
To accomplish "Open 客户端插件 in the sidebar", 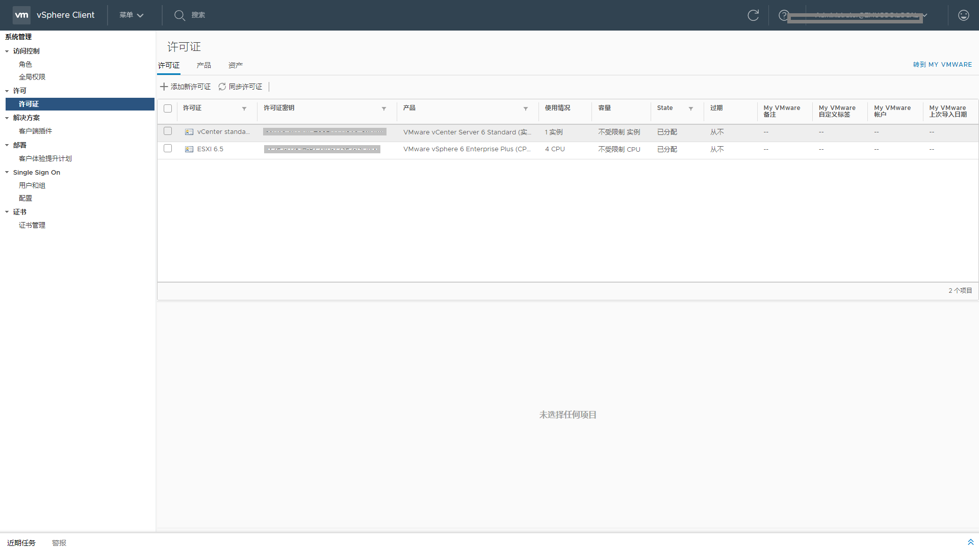I will point(36,131).
